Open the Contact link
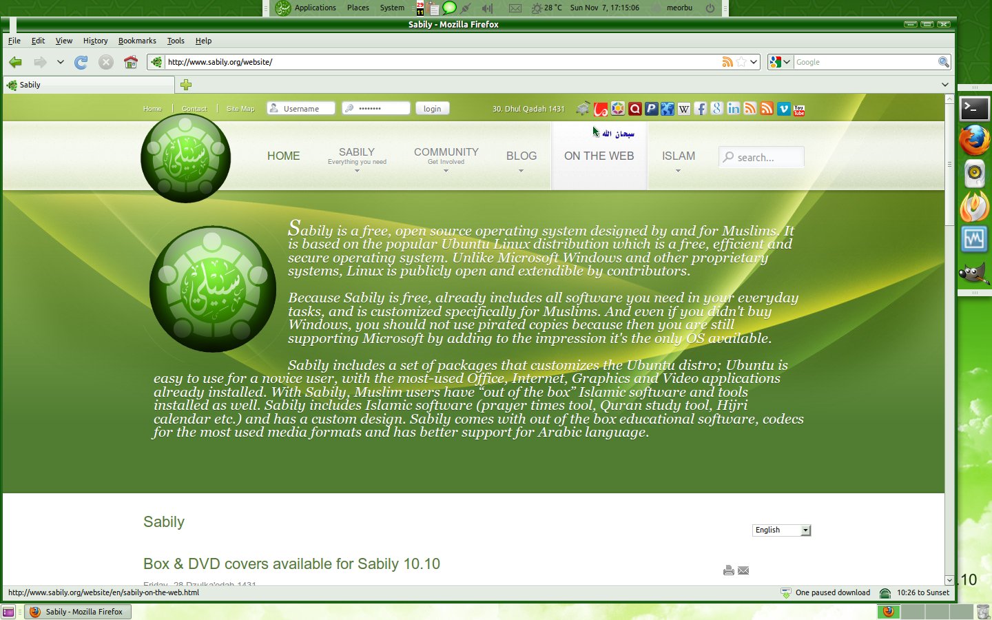992x620 pixels. (x=195, y=108)
